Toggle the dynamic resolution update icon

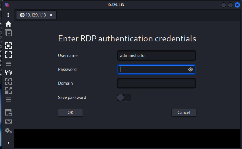click(x=8, y=82)
